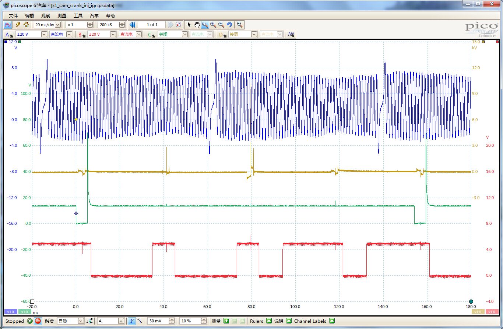
Task: Open the 工具 (Tools) menu
Action: pos(78,15)
